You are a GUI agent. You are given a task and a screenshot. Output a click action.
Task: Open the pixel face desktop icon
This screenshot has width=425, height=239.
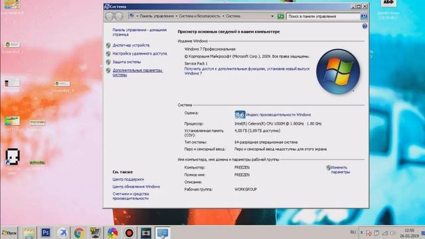tap(13, 157)
